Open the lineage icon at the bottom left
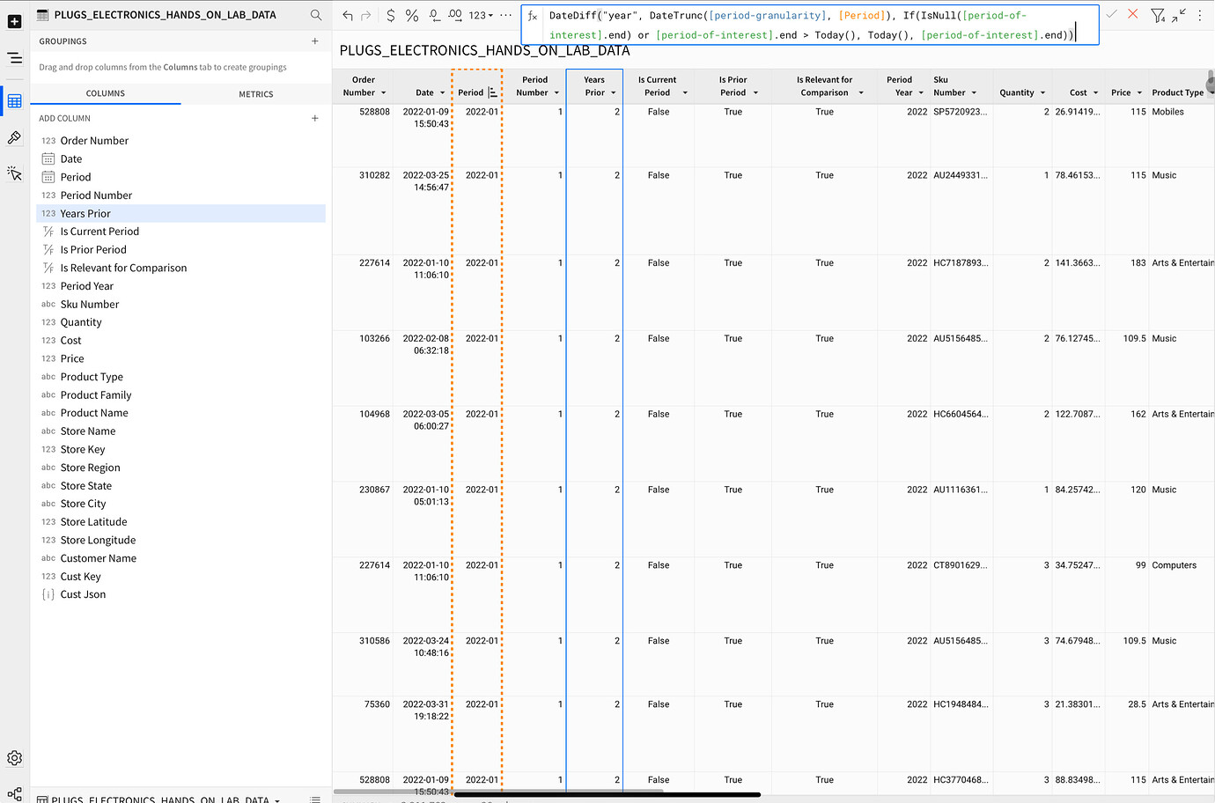1215x803 pixels. point(14,793)
